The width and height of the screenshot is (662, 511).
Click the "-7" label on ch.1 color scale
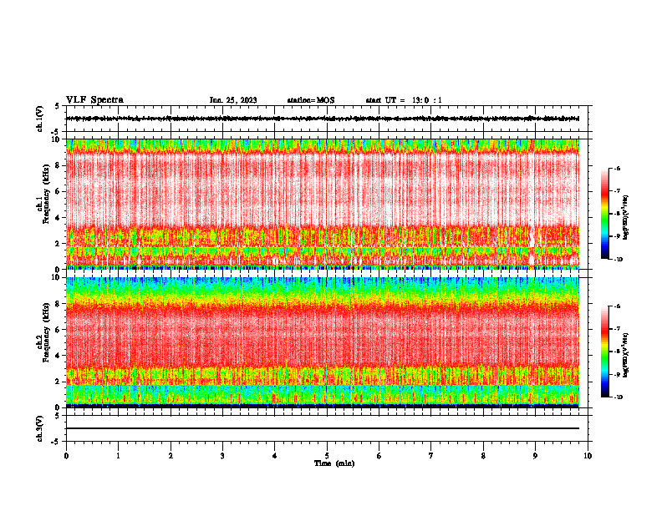617,191
